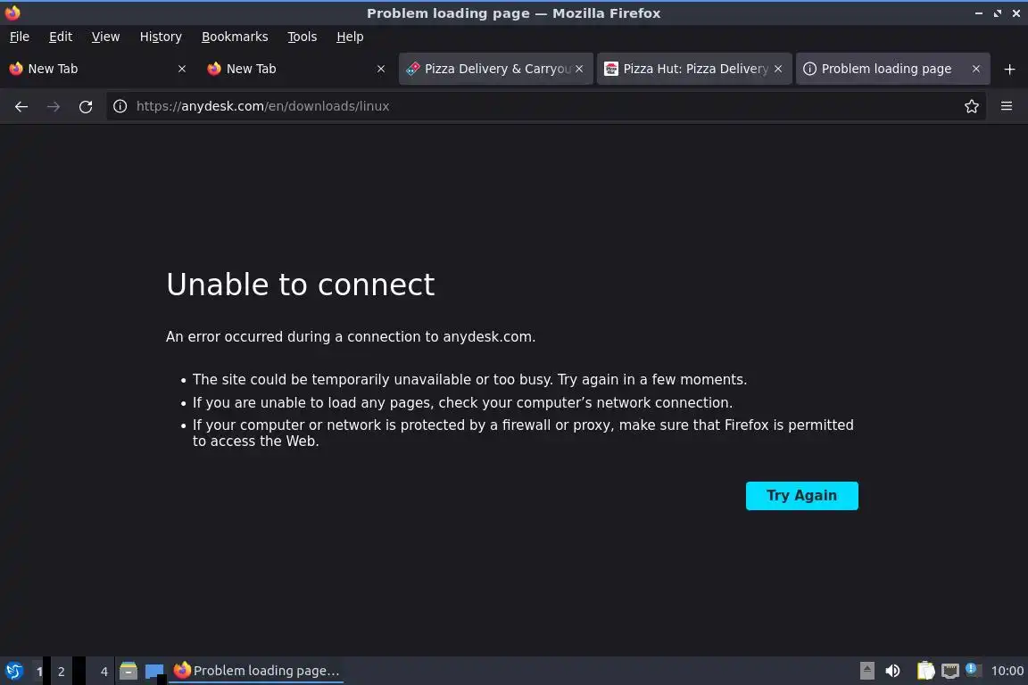Select the Problem loading page tab
The height and width of the screenshot is (685, 1028).
click(892, 69)
